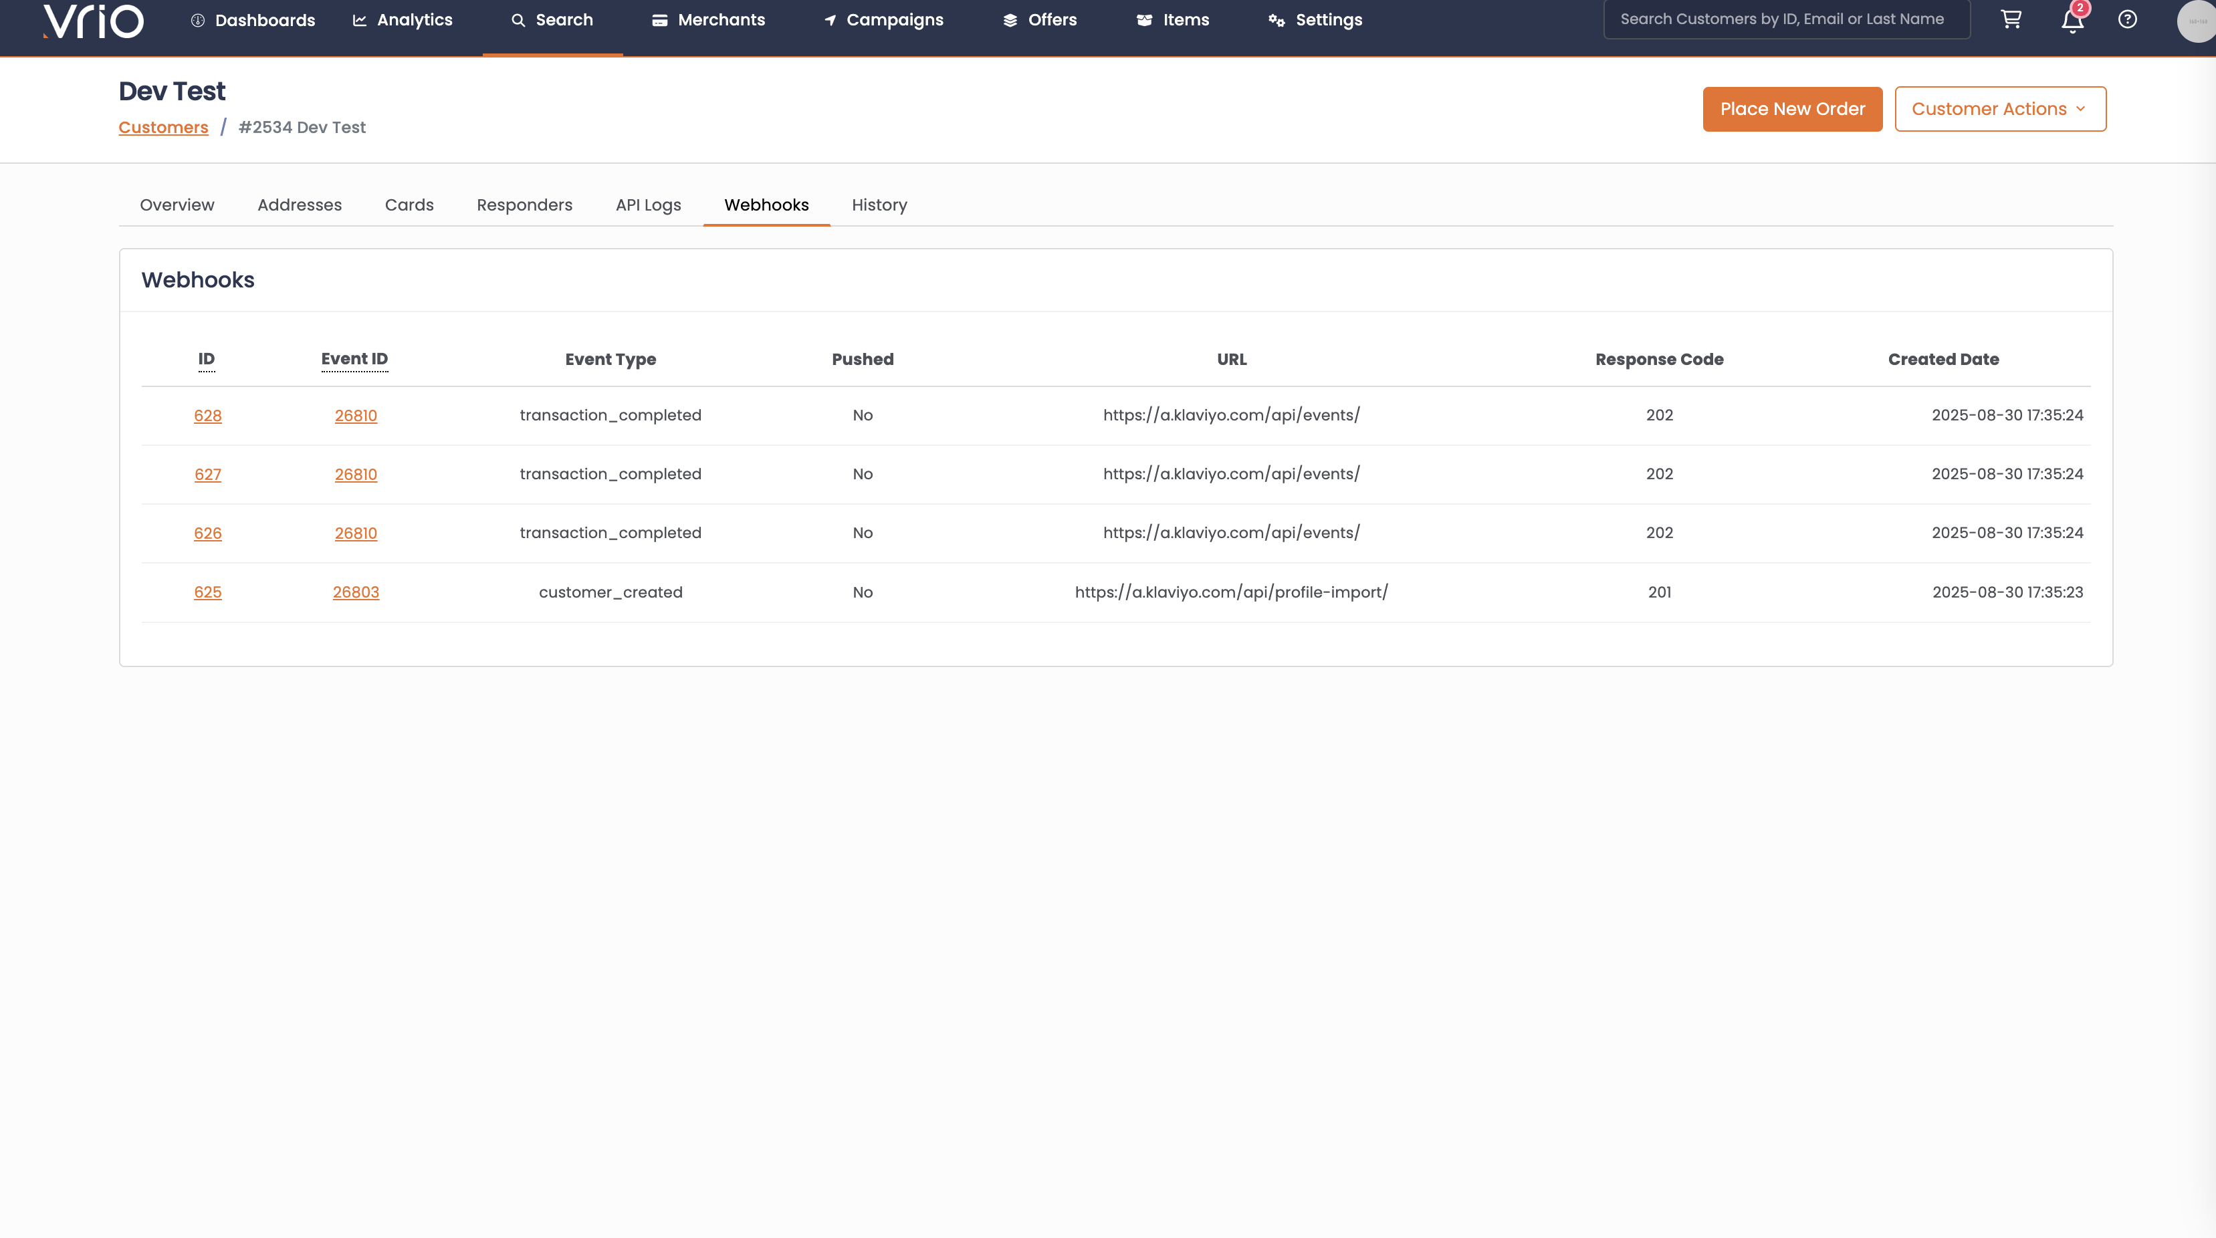
Task: Open webhook ID 625
Action: tap(207, 592)
